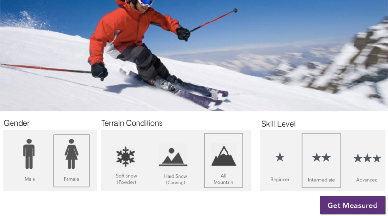Viewport: 388px width, 216px height.
Task: Choose the three-star Advanced icon
Action: [367, 158]
